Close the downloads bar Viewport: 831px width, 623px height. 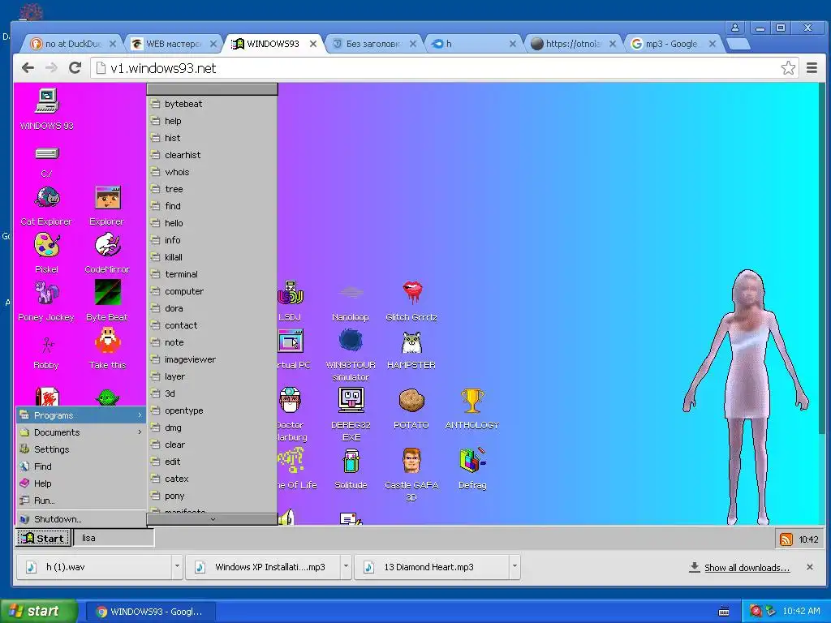tap(809, 567)
